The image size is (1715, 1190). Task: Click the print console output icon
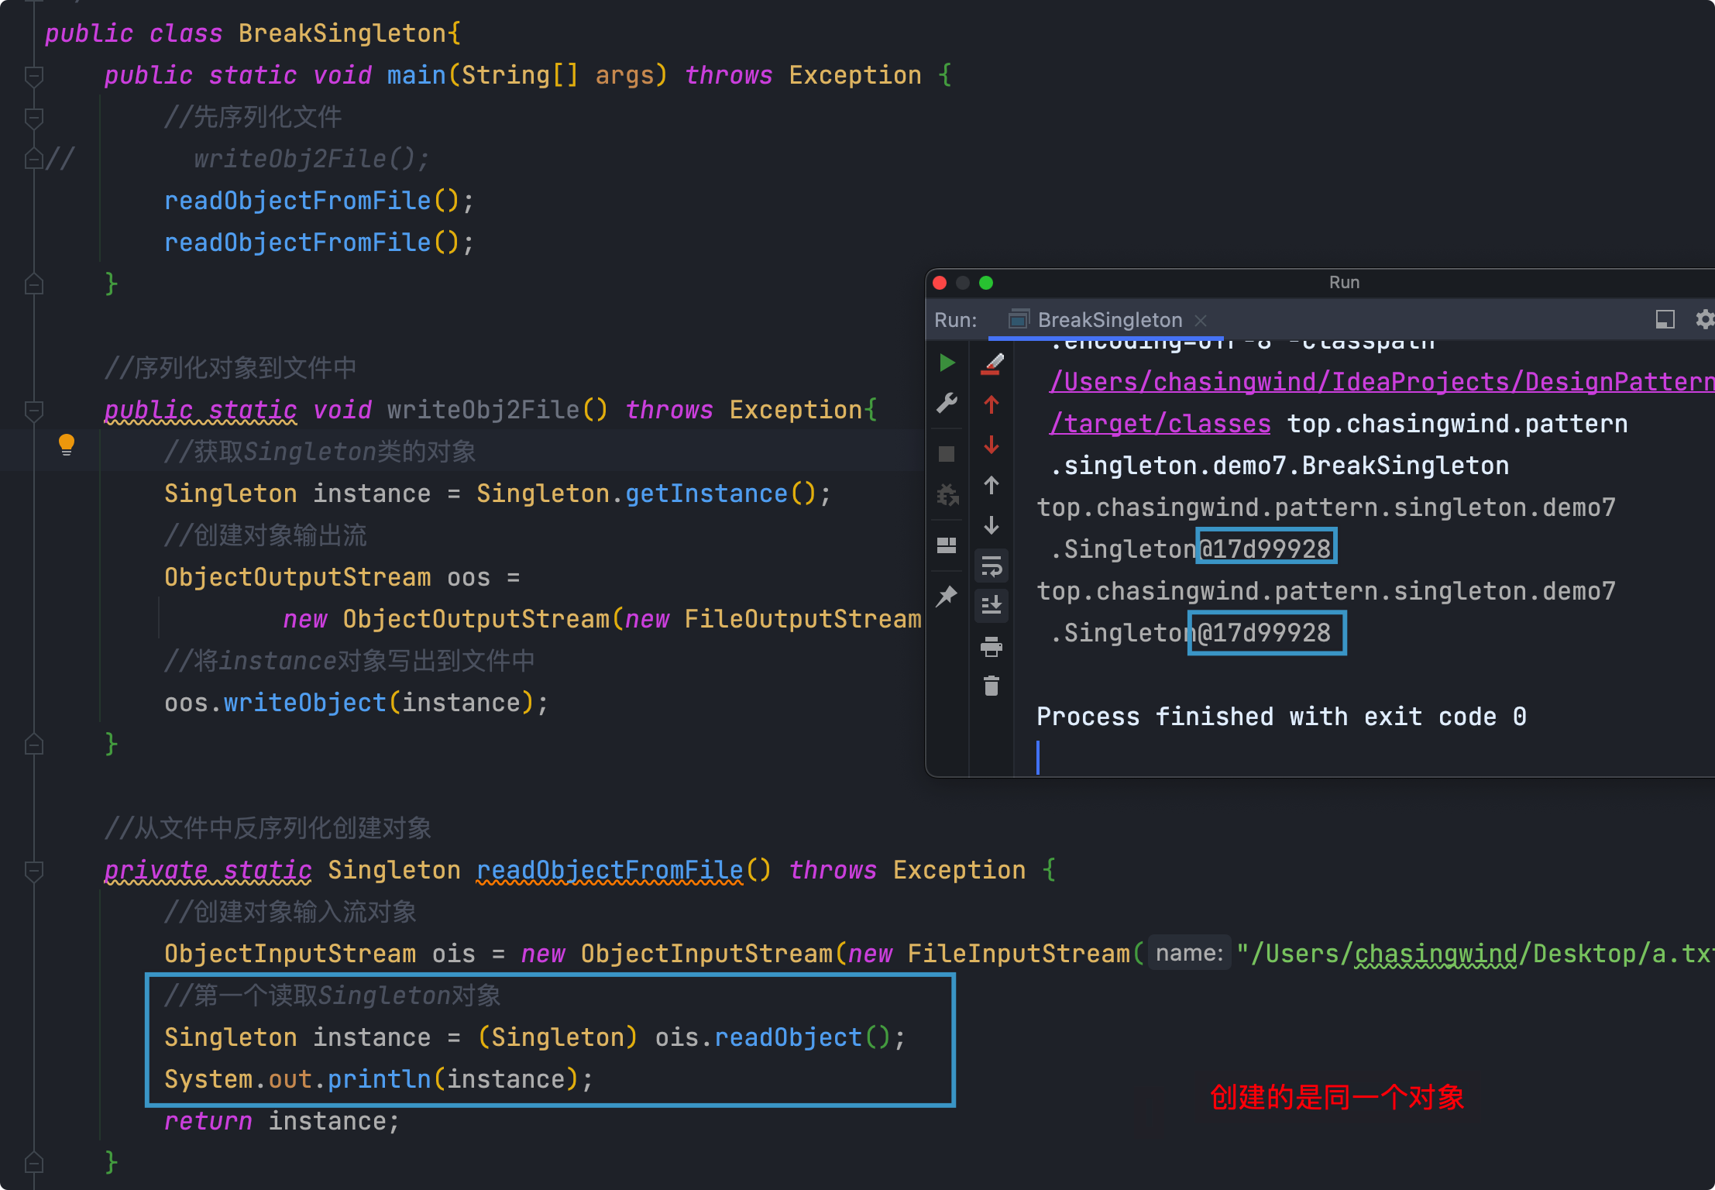click(x=992, y=646)
